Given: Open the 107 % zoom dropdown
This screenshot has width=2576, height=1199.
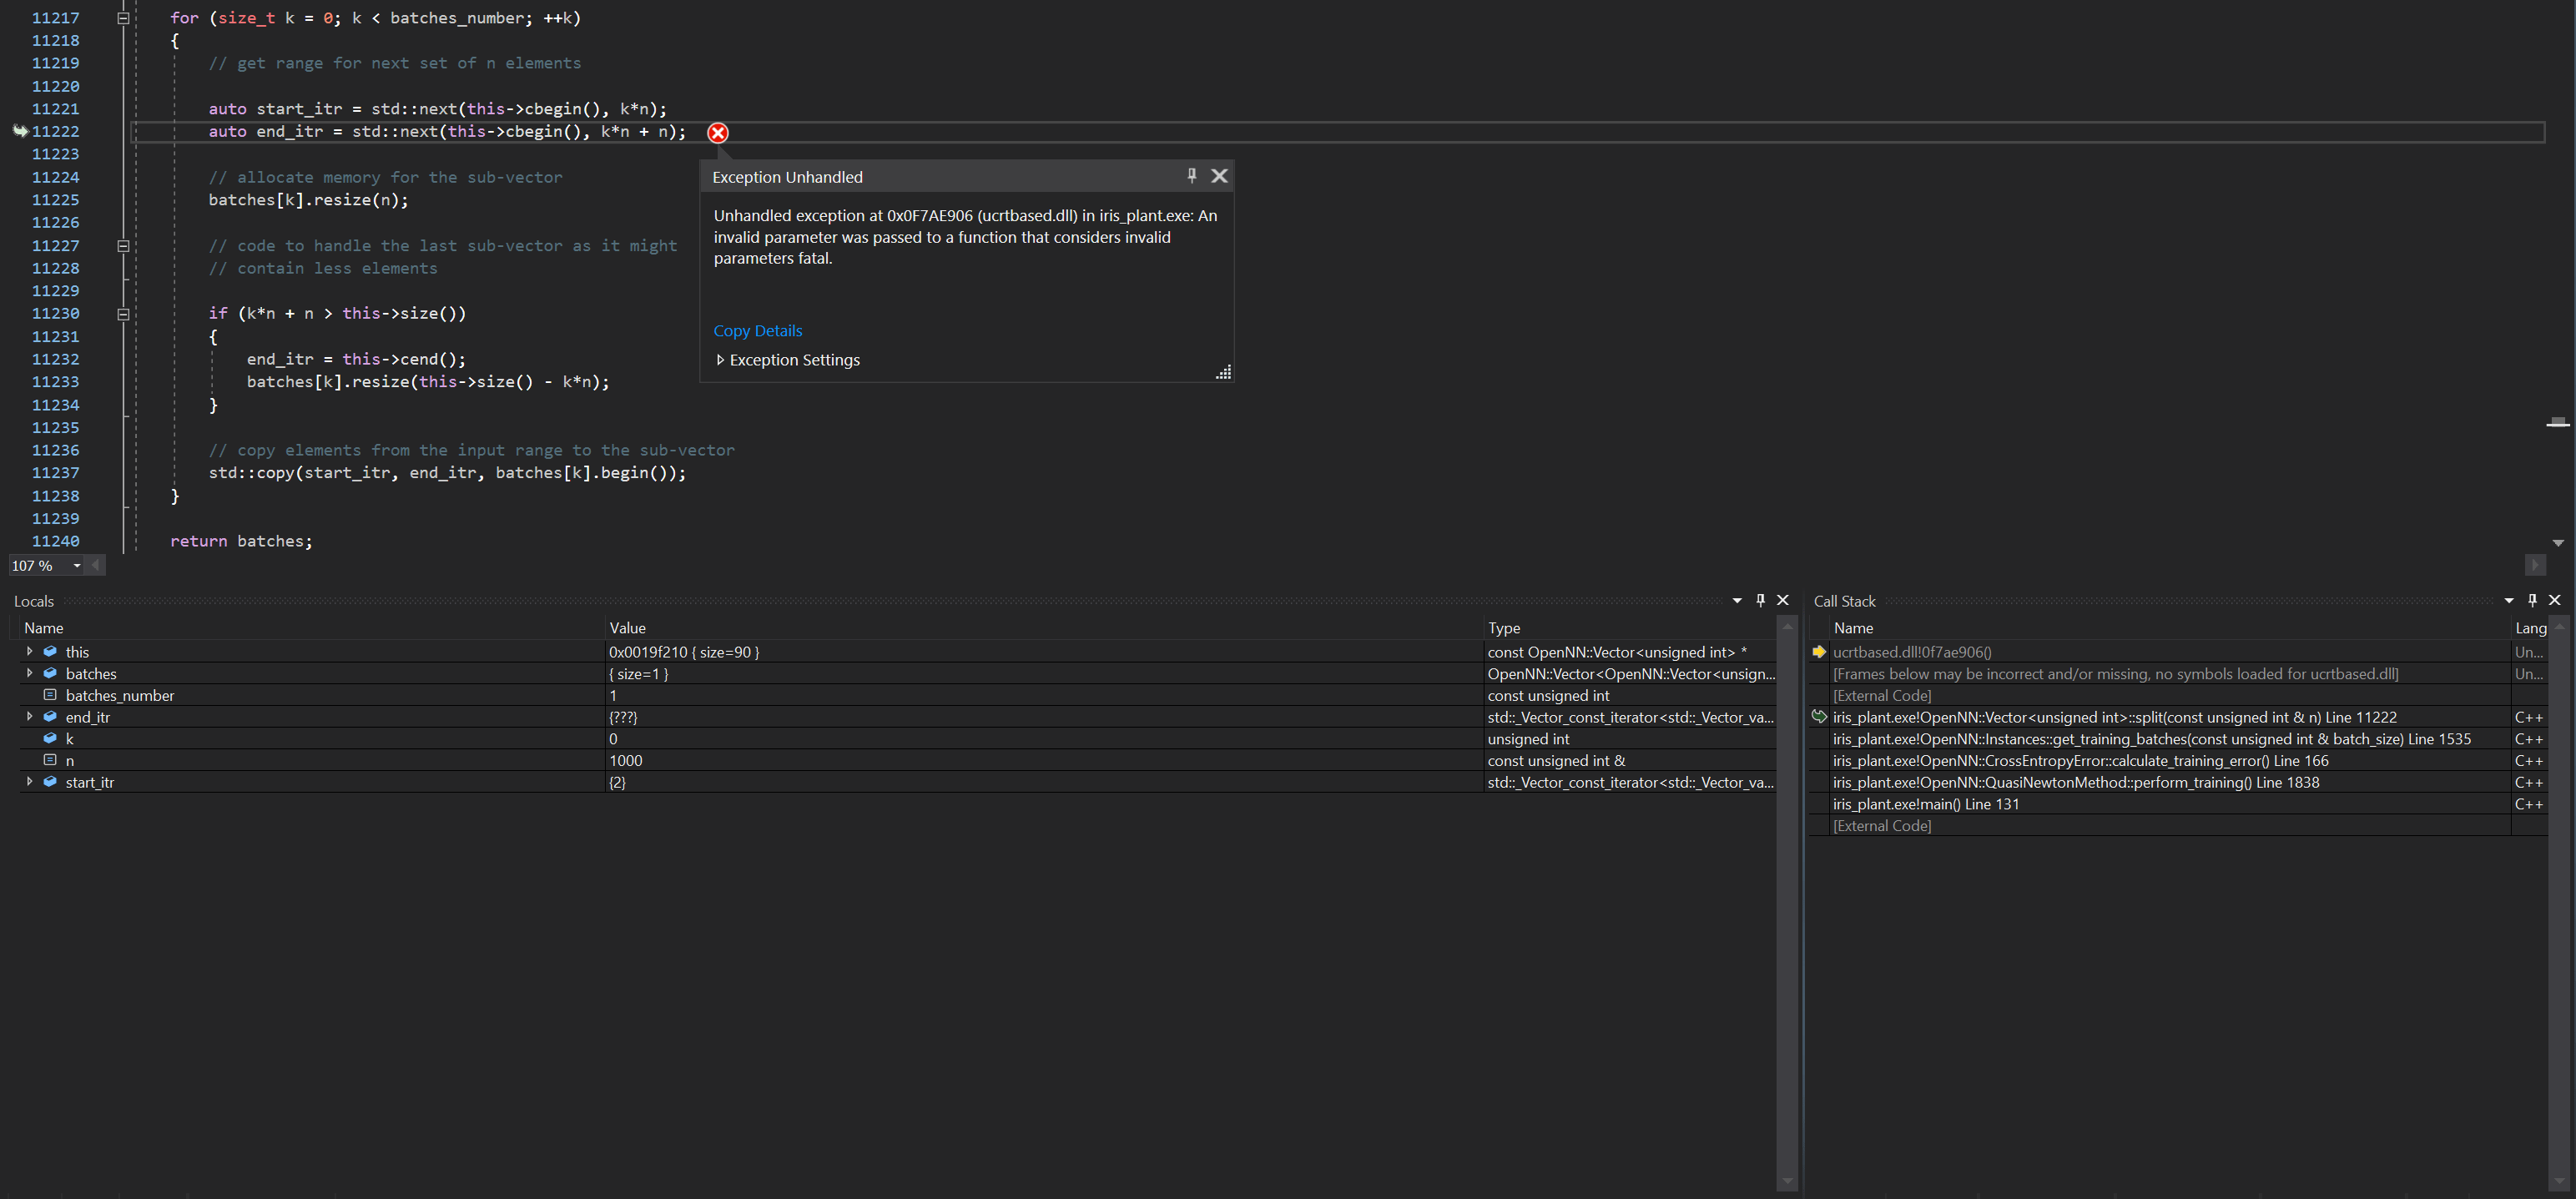Looking at the screenshot, I should pyautogui.click(x=77, y=566).
